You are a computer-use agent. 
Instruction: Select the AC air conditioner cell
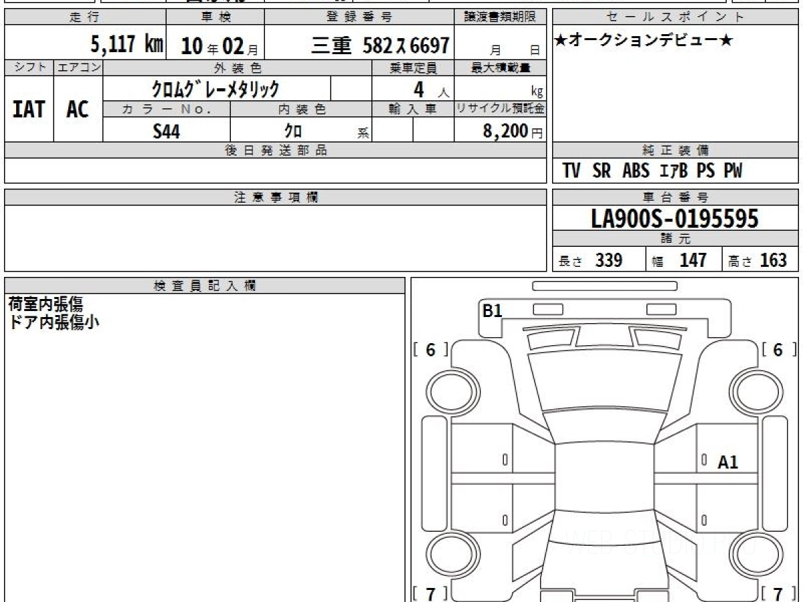[x=78, y=109]
